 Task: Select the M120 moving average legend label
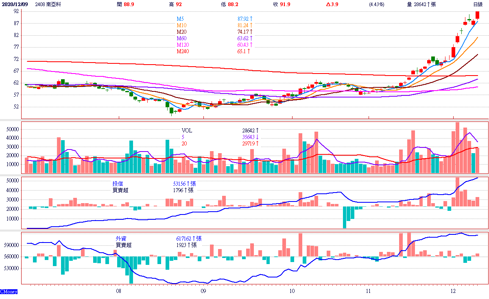(x=183, y=45)
